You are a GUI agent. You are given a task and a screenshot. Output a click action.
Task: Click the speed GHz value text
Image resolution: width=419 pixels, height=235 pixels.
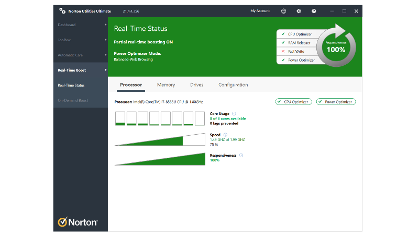point(227,139)
